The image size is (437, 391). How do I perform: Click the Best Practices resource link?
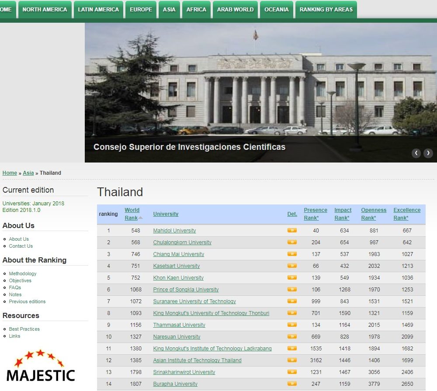[x=24, y=329]
